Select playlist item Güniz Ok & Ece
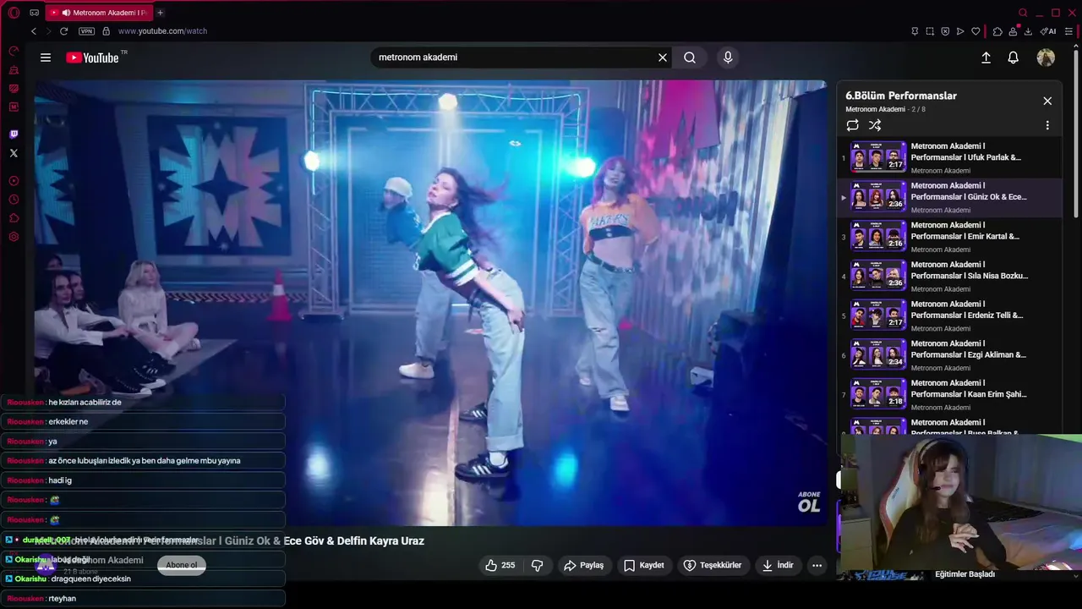The height and width of the screenshot is (609, 1082). (950, 197)
